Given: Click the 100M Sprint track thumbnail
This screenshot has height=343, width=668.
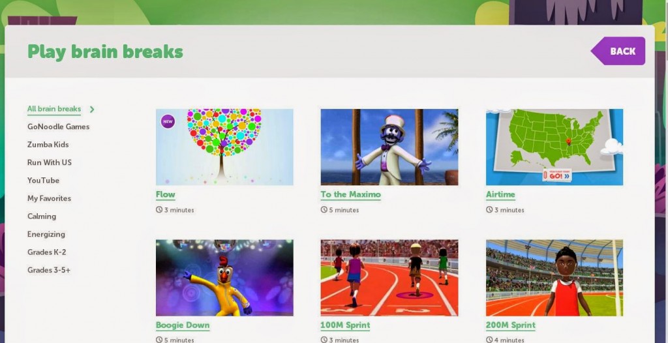Looking at the screenshot, I should (389, 277).
